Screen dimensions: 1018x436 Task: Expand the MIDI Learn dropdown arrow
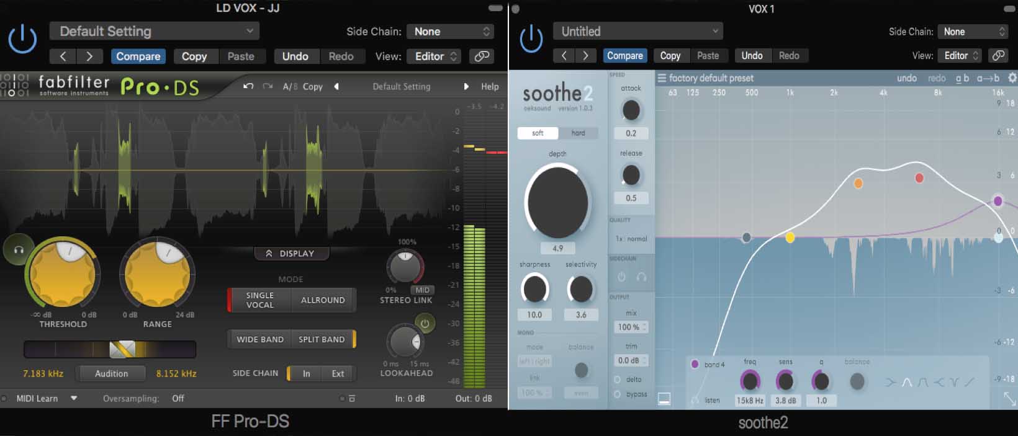(74, 398)
